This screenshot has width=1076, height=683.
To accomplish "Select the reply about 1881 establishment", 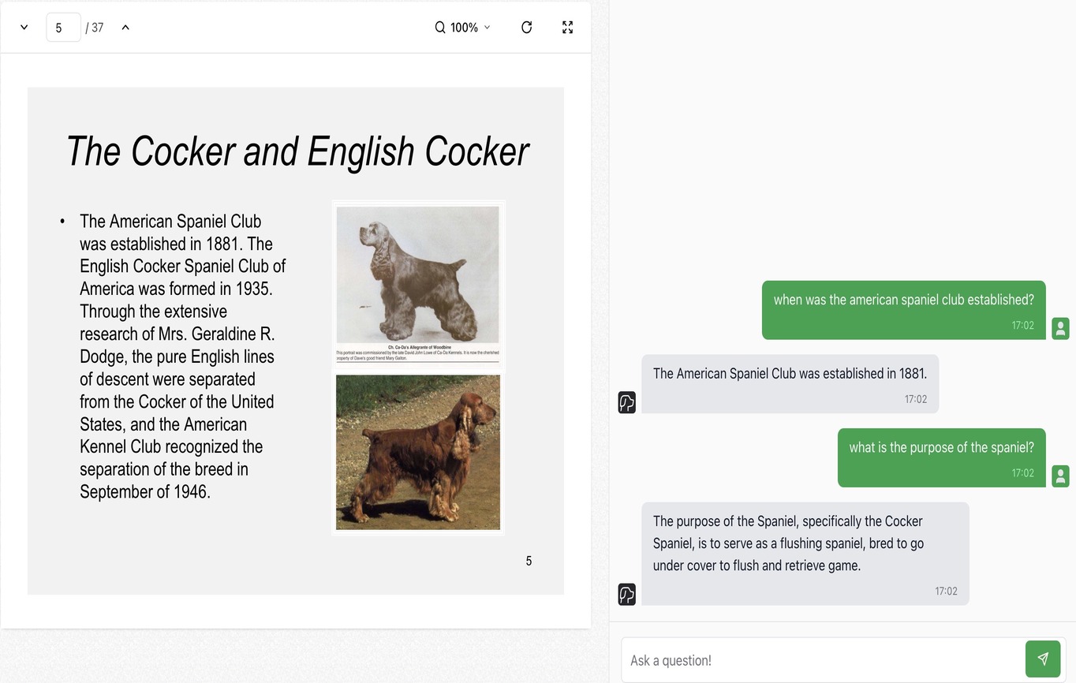I will point(790,384).
